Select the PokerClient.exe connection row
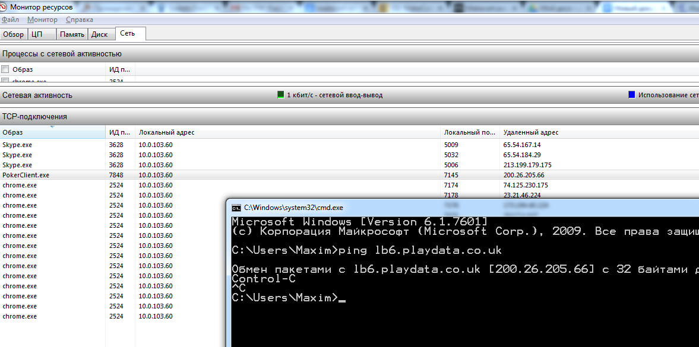 [x=349, y=175]
